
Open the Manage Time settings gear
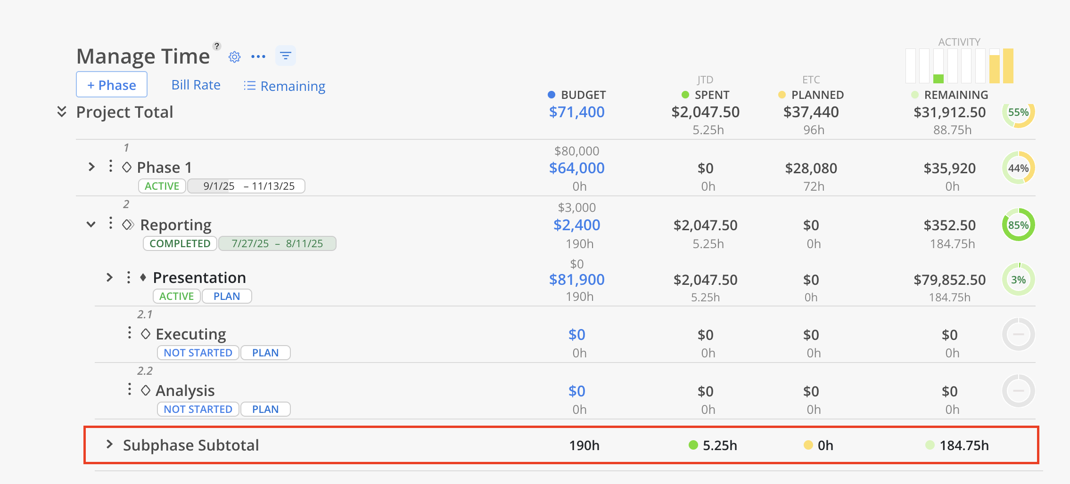234,57
